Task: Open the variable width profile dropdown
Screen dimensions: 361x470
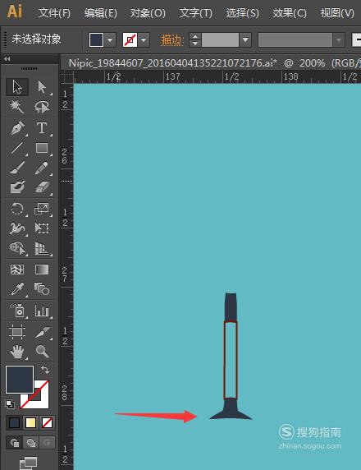Action: point(339,40)
